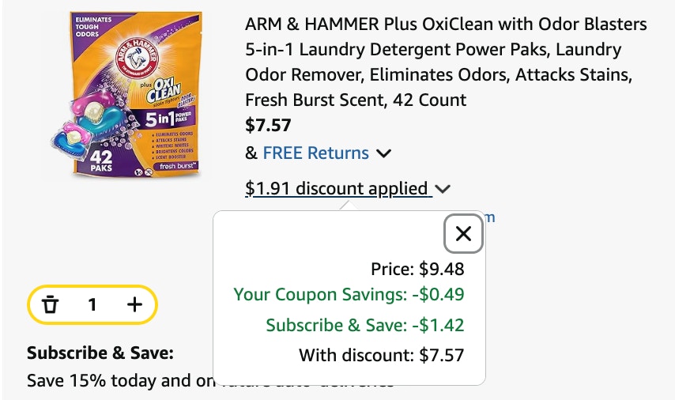Screen dimensions: 675x400
Task: Click the partially hidden blue link behind popover
Action: click(490, 217)
